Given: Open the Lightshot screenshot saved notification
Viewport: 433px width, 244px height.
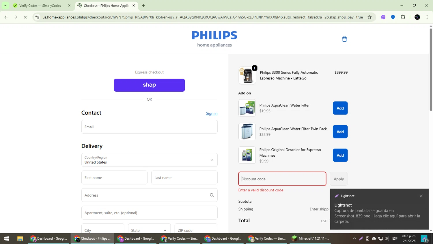Looking at the screenshot, I should (x=379, y=209).
